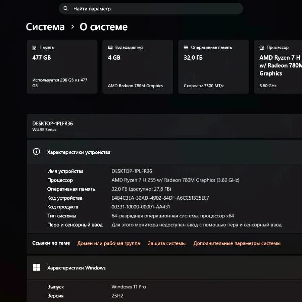302x302 pixels.
Task: Click the DESKTOP-1PLFR36 computer name header
Action: tap(53, 123)
